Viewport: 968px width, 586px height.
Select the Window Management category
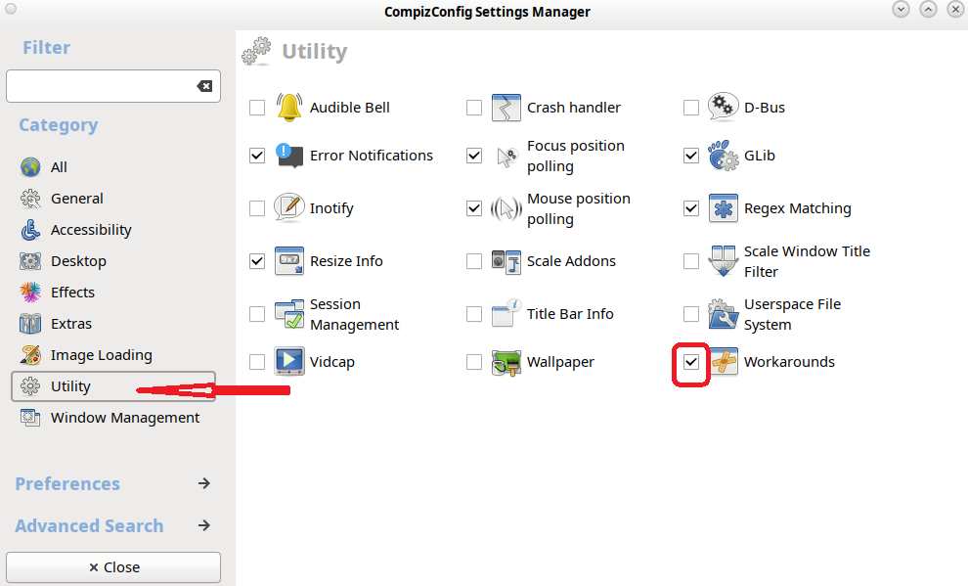coord(113,418)
